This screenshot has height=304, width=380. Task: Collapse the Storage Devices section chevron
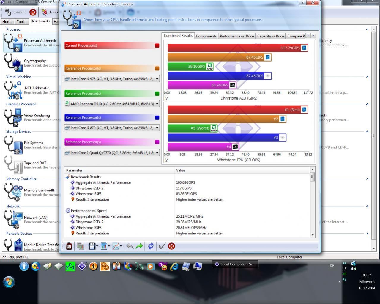(x=367, y=132)
